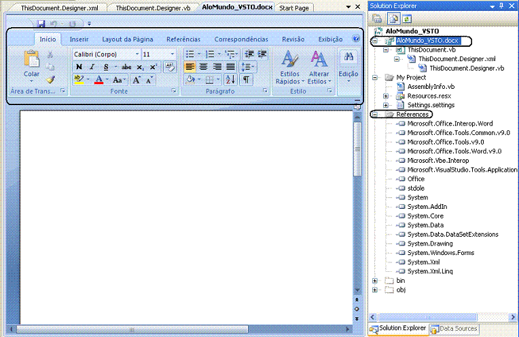Open the Layout da Página tab
The width and height of the screenshot is (519, 337).
(x=128, y=39)
